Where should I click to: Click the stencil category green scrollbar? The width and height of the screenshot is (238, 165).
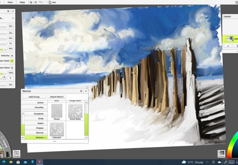[23, 130]
